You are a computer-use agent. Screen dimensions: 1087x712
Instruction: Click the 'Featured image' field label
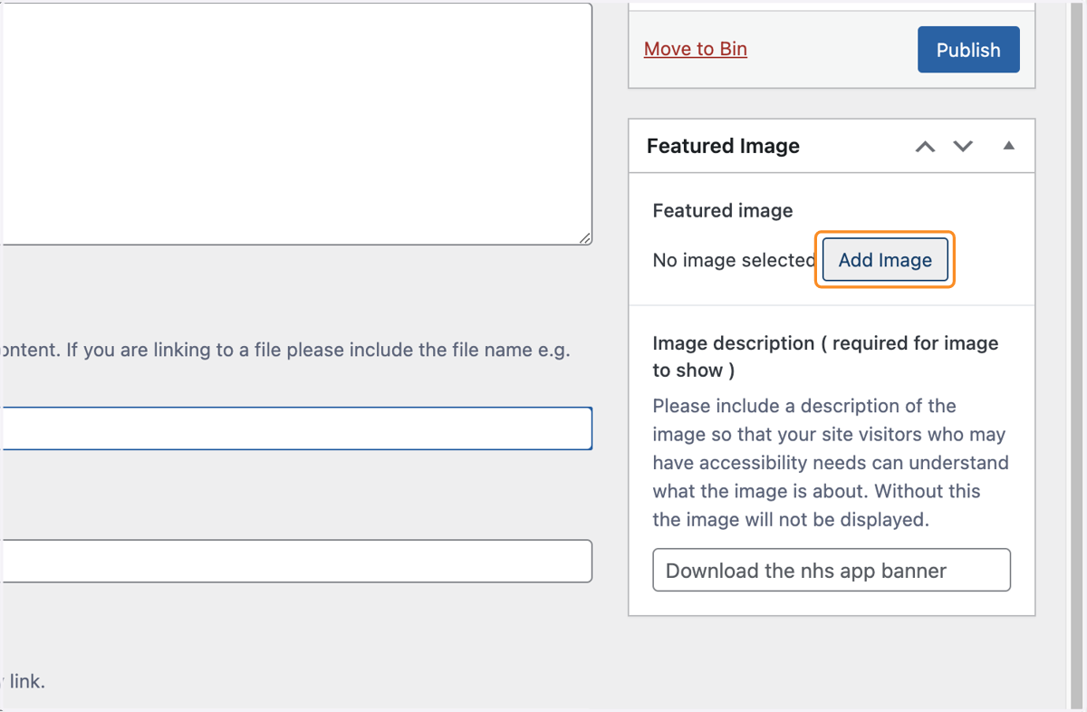coord(723,210)
